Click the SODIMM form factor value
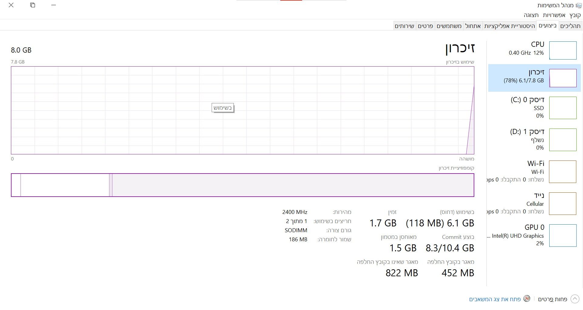583x310 pixels. [296, 230]
